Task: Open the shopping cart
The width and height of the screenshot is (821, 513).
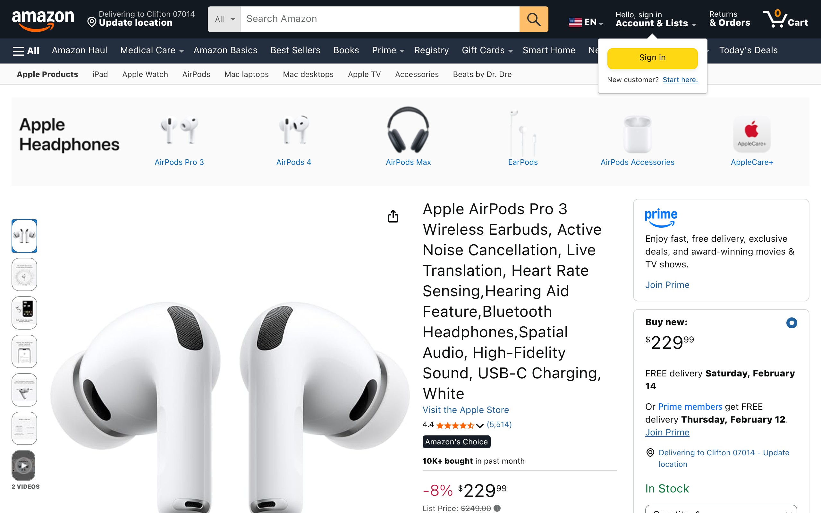Action: click(785, 19)
